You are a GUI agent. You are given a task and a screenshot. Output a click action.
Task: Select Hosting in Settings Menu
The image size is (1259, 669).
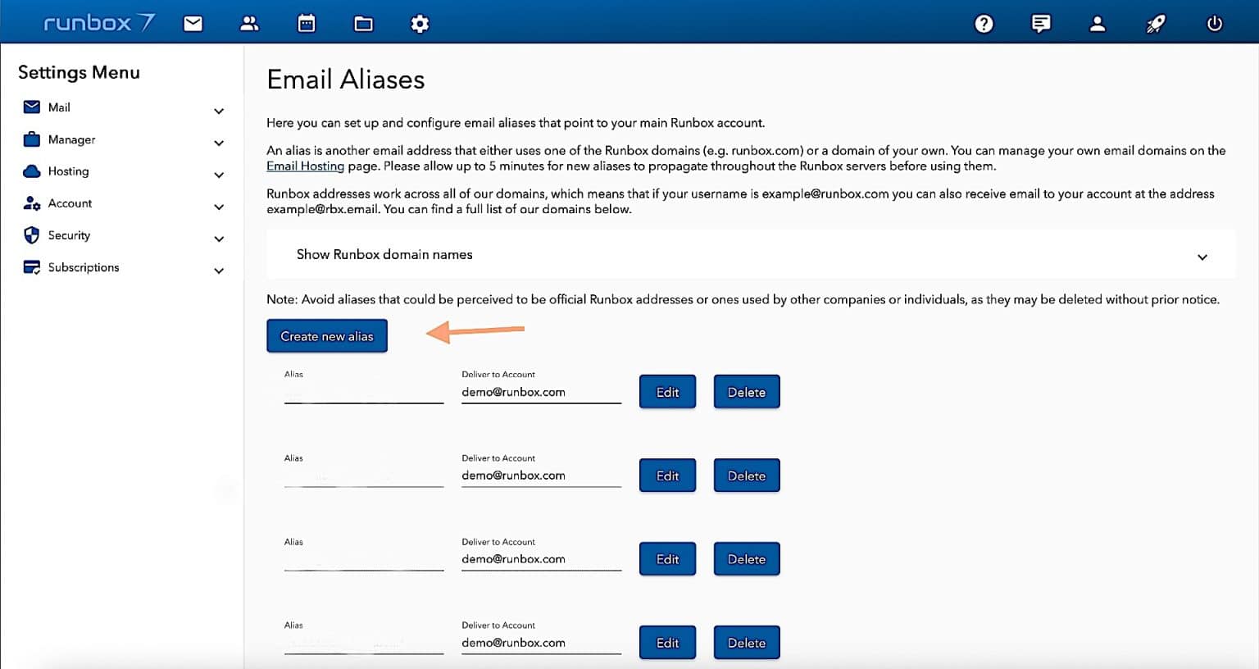pyautogui.click(x=68, y=171)
